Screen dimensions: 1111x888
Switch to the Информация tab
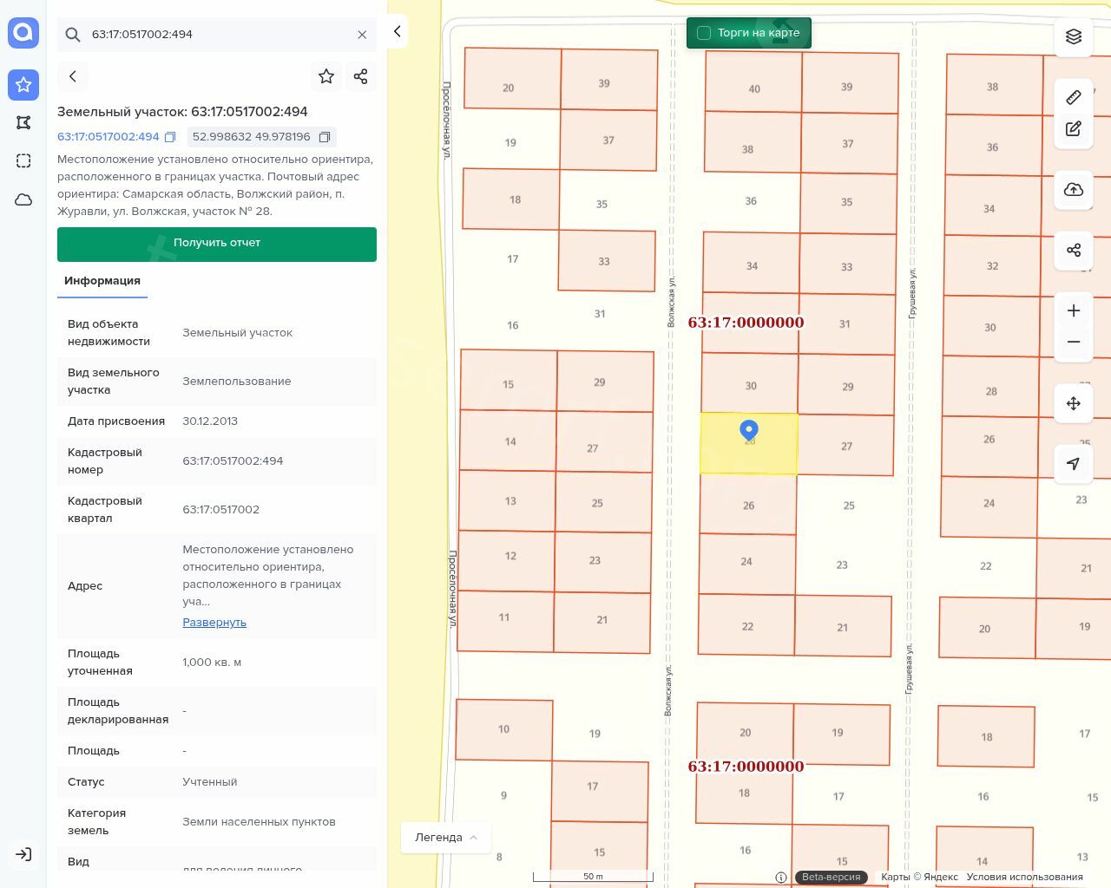pos(102,281)
